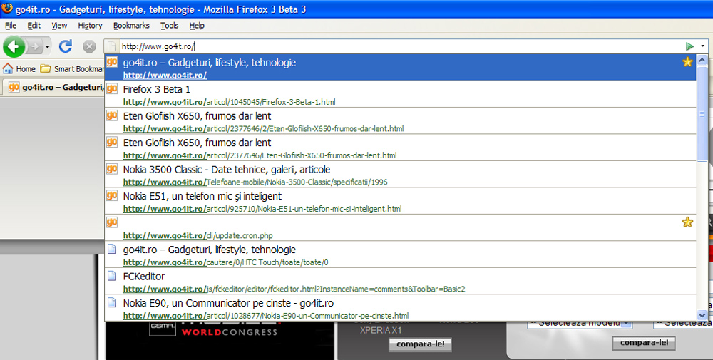The width and height of the screenshot is (713, 360).
Task: Choose Nokia E51, un telefon mic suggestion
Action: [x=400, y=201]
